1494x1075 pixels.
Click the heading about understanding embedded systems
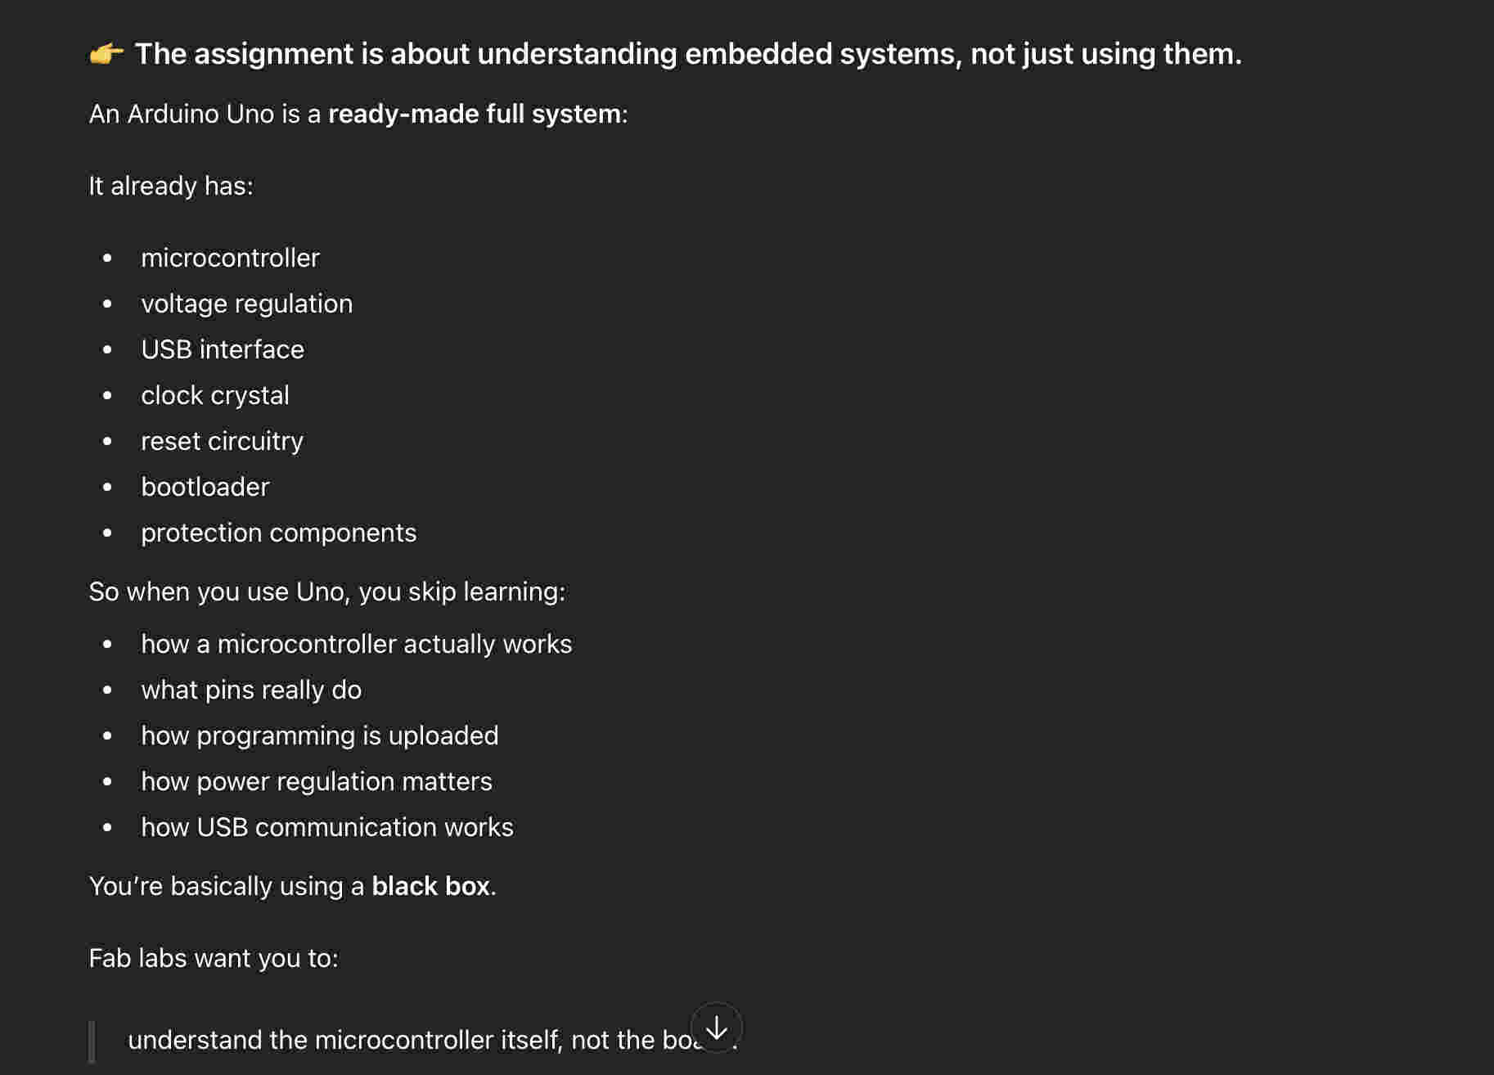coord(687,54)
